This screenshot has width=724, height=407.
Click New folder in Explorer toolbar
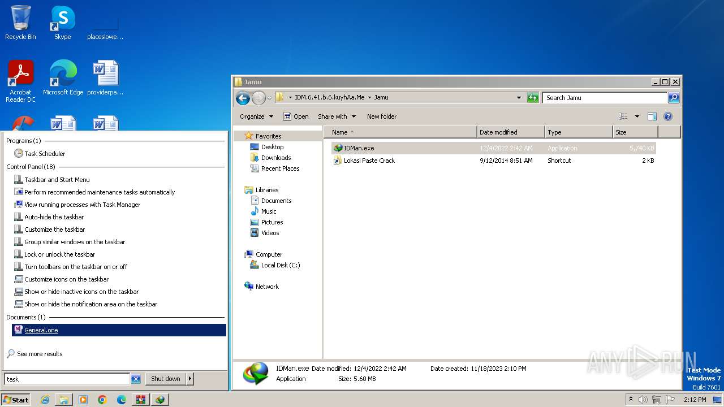click(382, 116)
